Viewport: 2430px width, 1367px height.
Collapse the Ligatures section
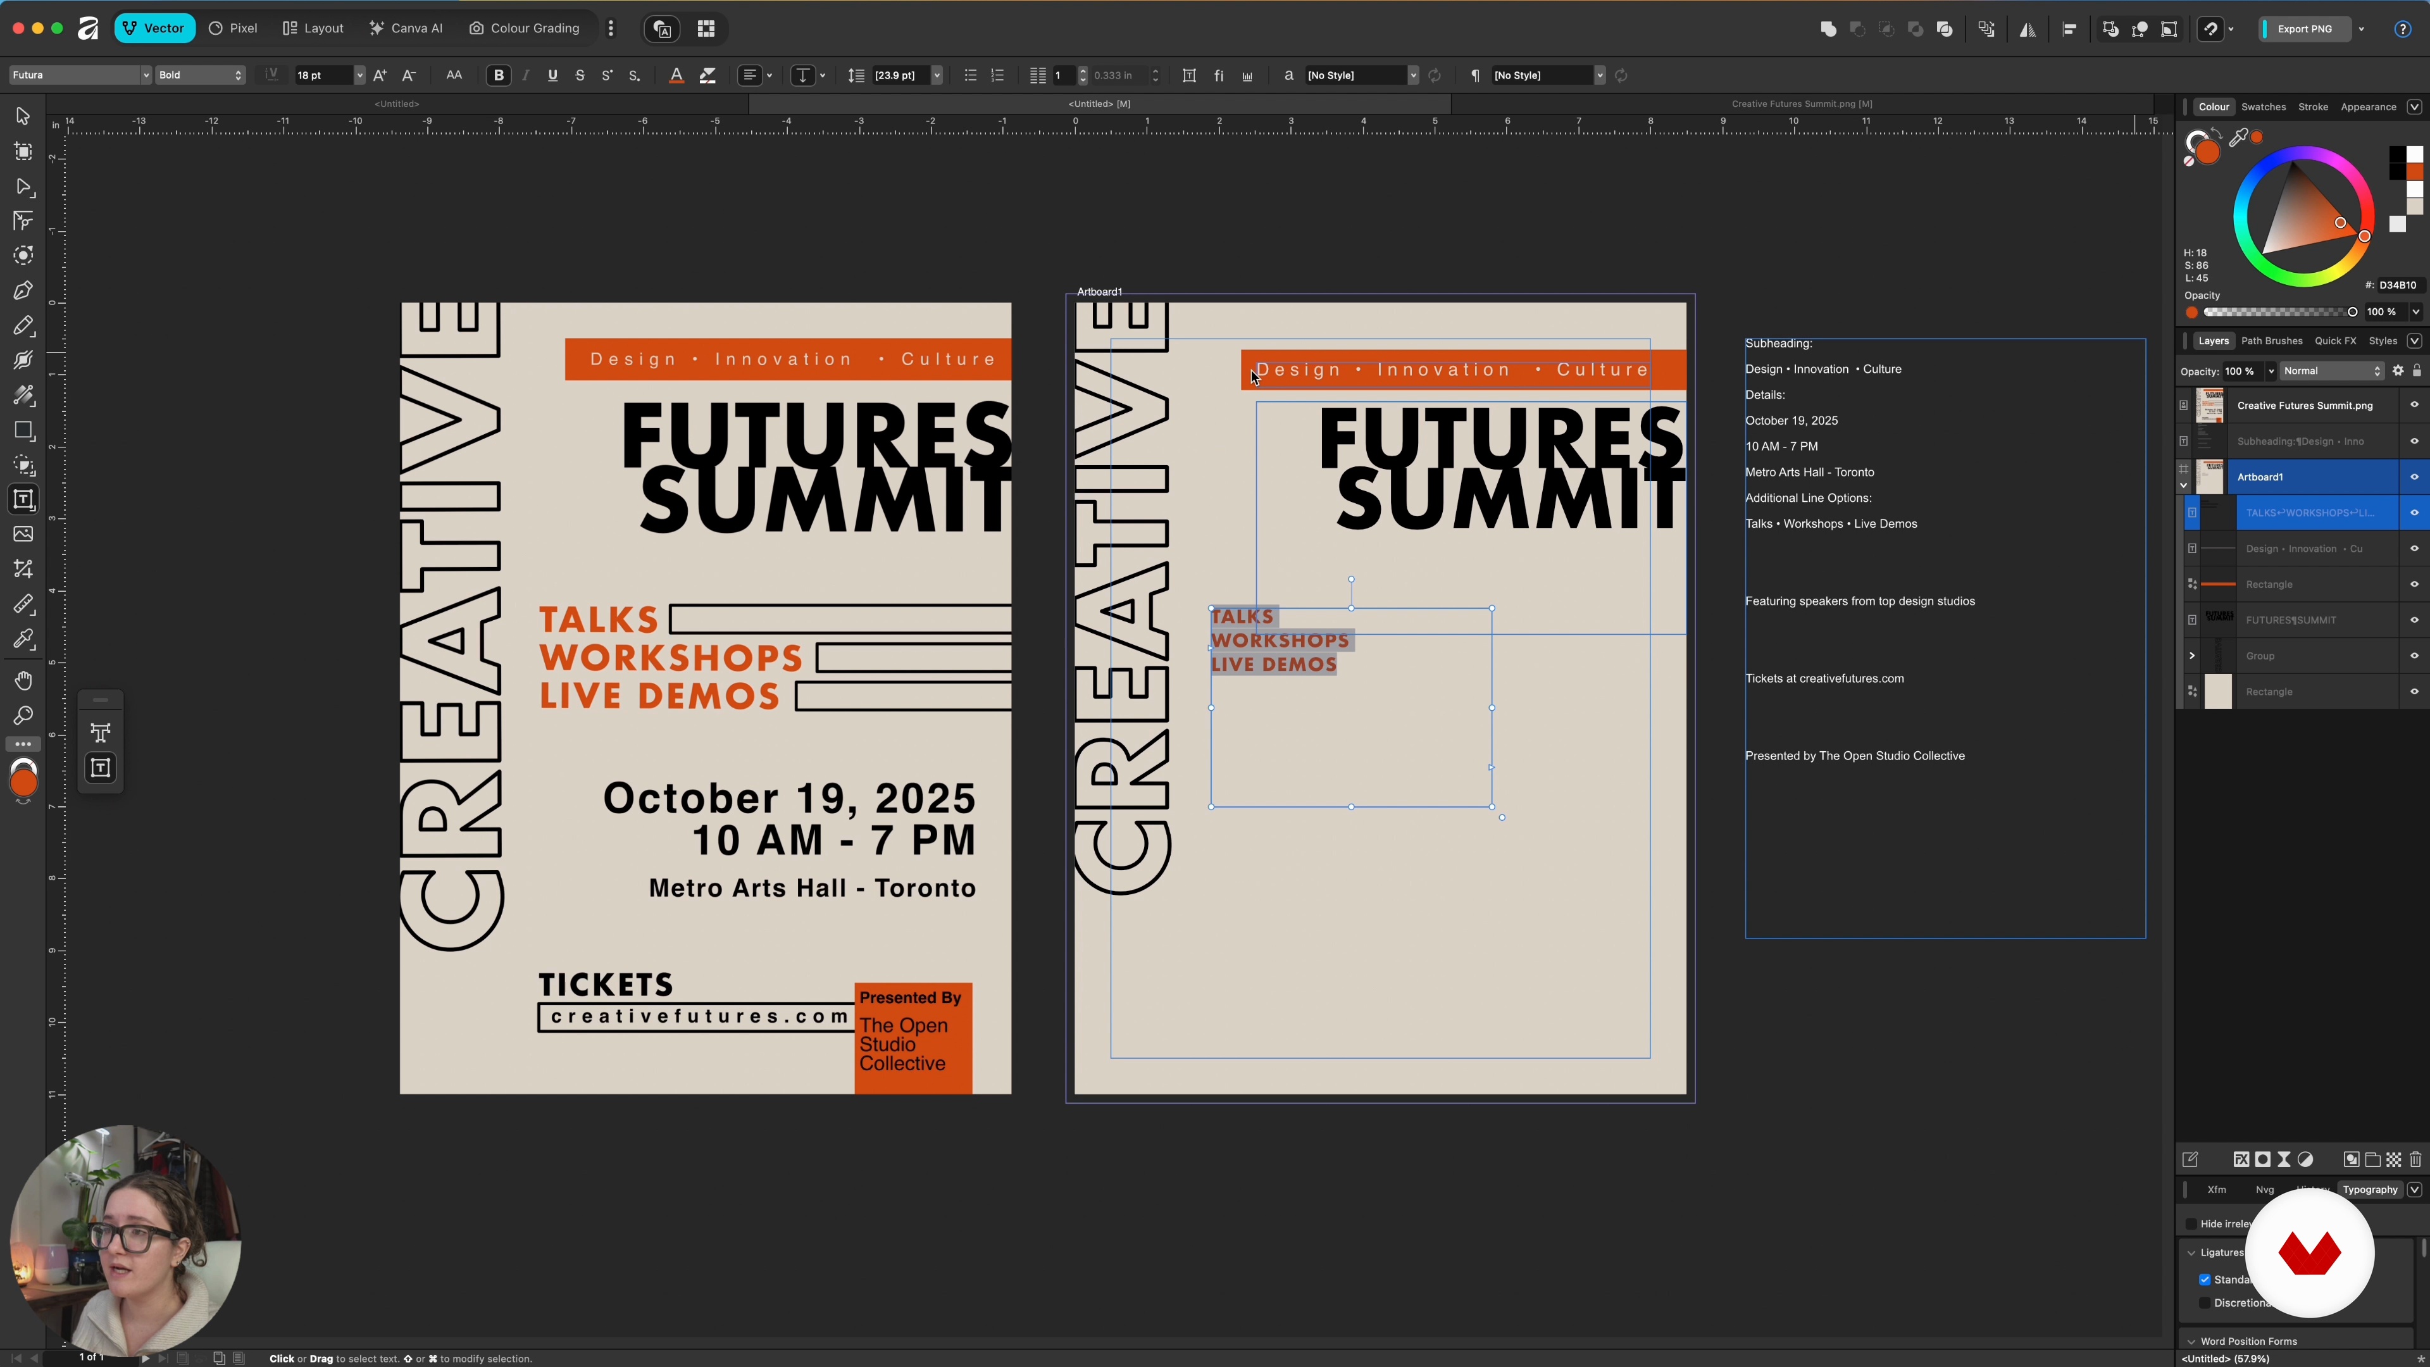click(x=2191, y=1254)
